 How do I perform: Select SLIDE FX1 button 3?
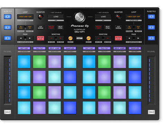click(8, 38)
